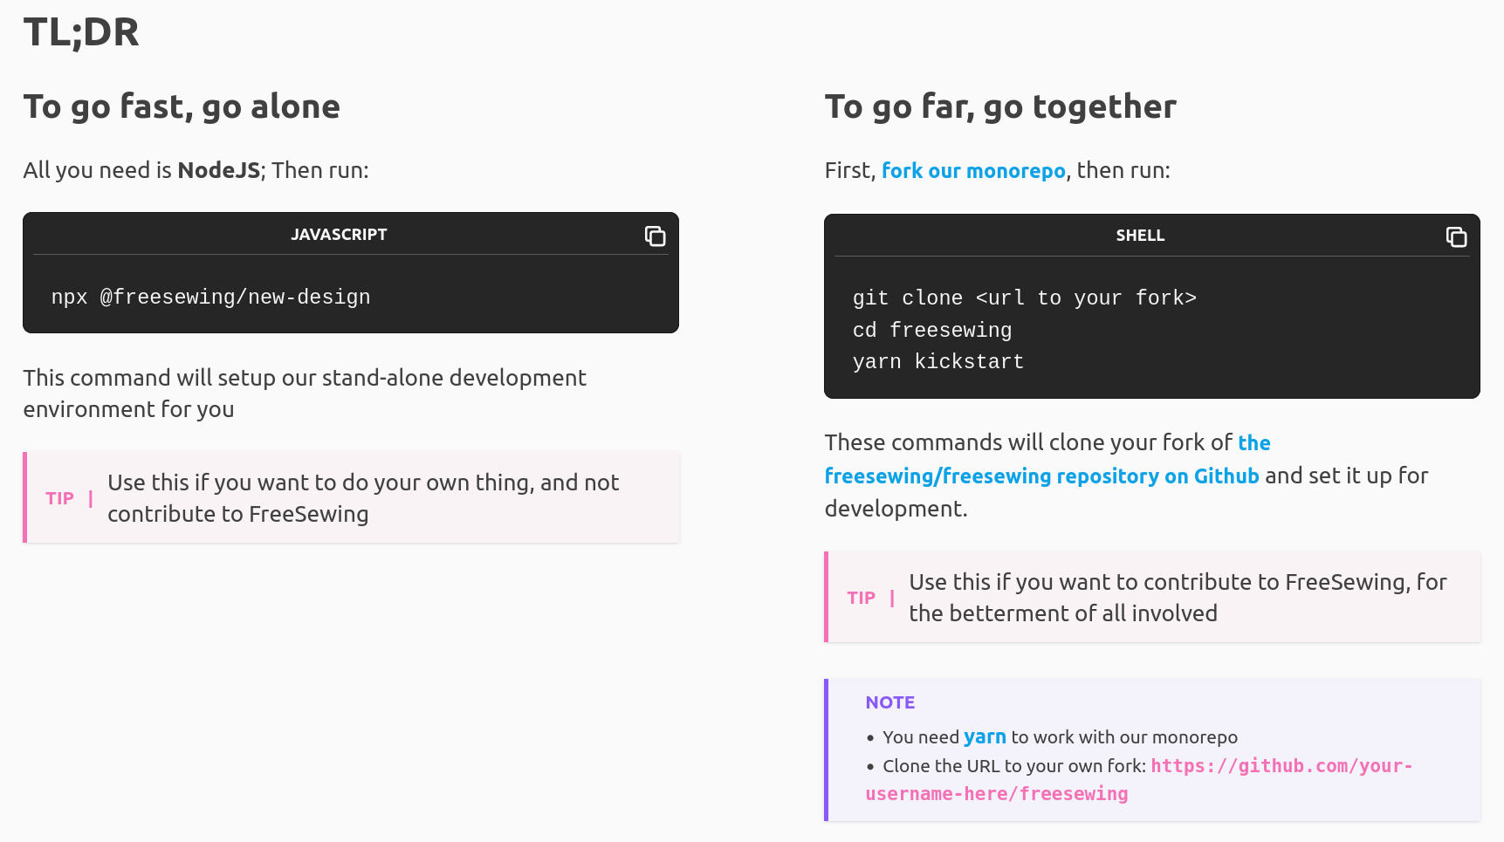Click the 'yarn kickstart' command line
1504x842 pixels.
coord(937,361)
